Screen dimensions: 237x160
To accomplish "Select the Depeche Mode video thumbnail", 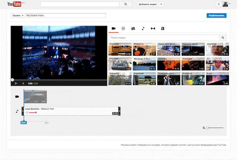I will (193, 49).
